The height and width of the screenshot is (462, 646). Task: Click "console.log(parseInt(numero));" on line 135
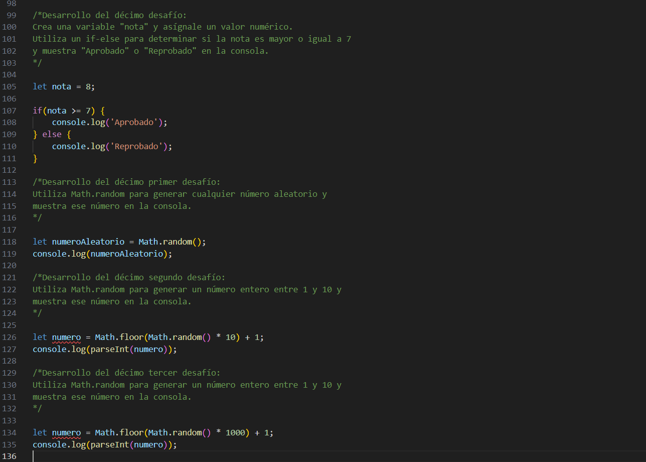[105, 444]
